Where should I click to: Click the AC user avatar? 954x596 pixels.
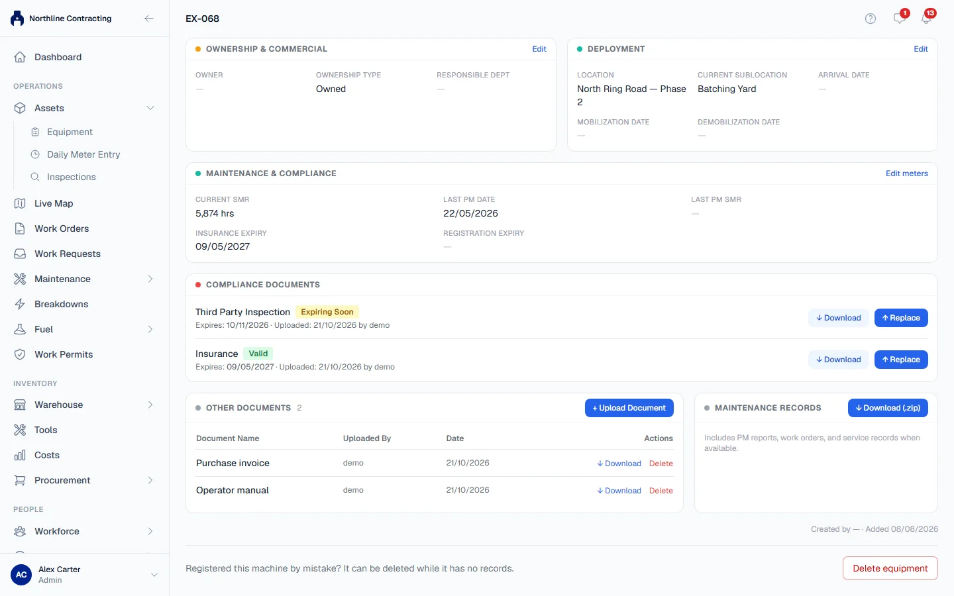coord(21,575)
